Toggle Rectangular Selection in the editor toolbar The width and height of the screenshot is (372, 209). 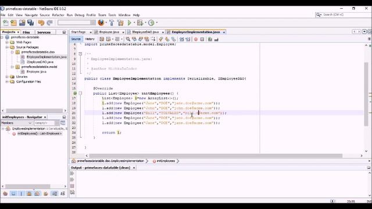click(x=153, y=39)
